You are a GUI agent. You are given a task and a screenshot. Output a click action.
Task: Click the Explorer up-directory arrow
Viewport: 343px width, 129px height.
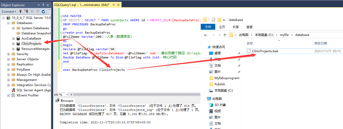point(225,35)
